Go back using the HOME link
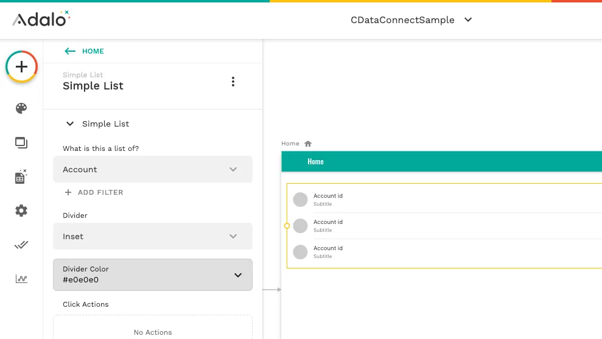 pyautogui.click(x=84, y=51)
